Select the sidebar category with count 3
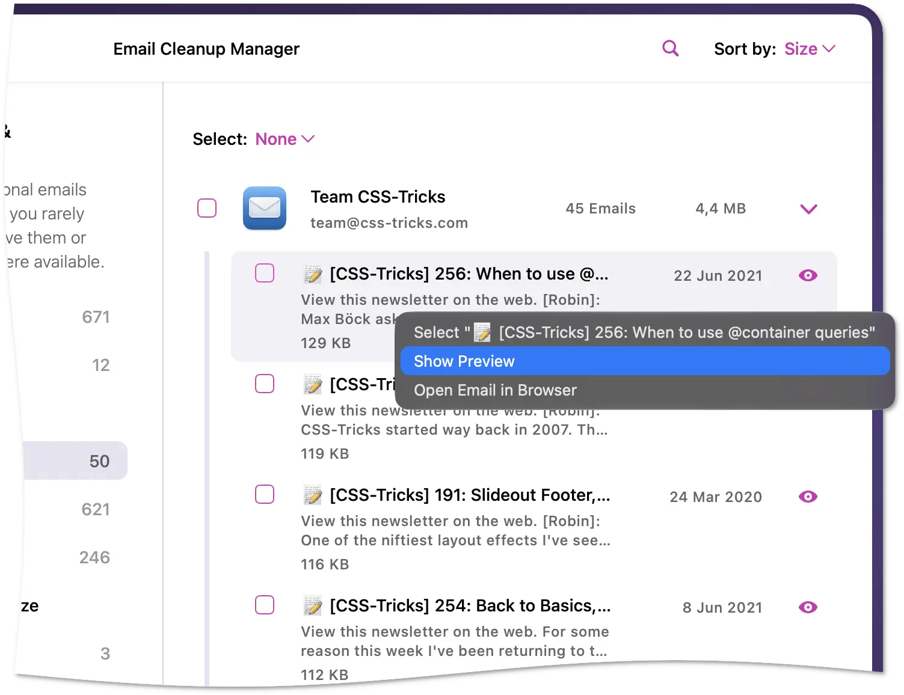Viewport: 904px width, 695px height. pyautogui.click(x=105, y=654)
